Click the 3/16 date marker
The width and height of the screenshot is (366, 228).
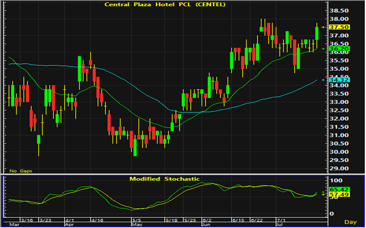(x=26, y=220)
